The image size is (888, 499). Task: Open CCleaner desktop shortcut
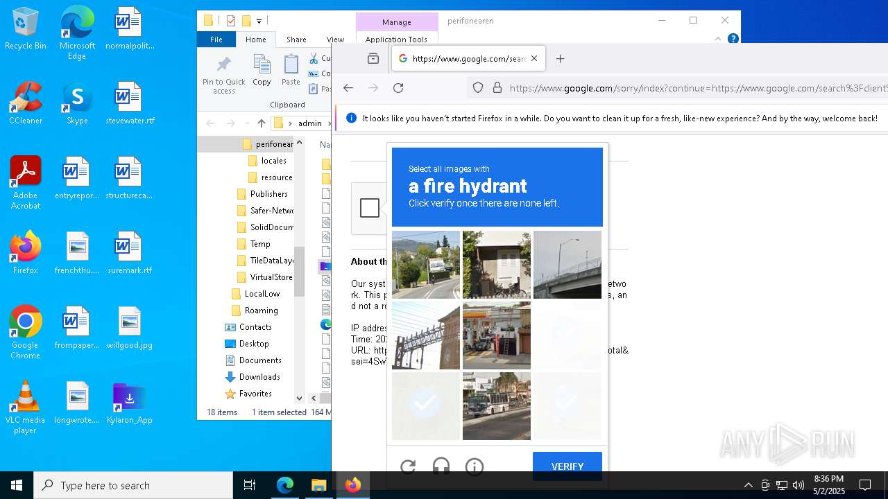(26, 103)
